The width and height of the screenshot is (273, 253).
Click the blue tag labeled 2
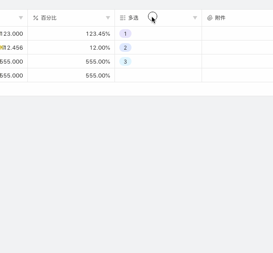click(x=125, y=47)
